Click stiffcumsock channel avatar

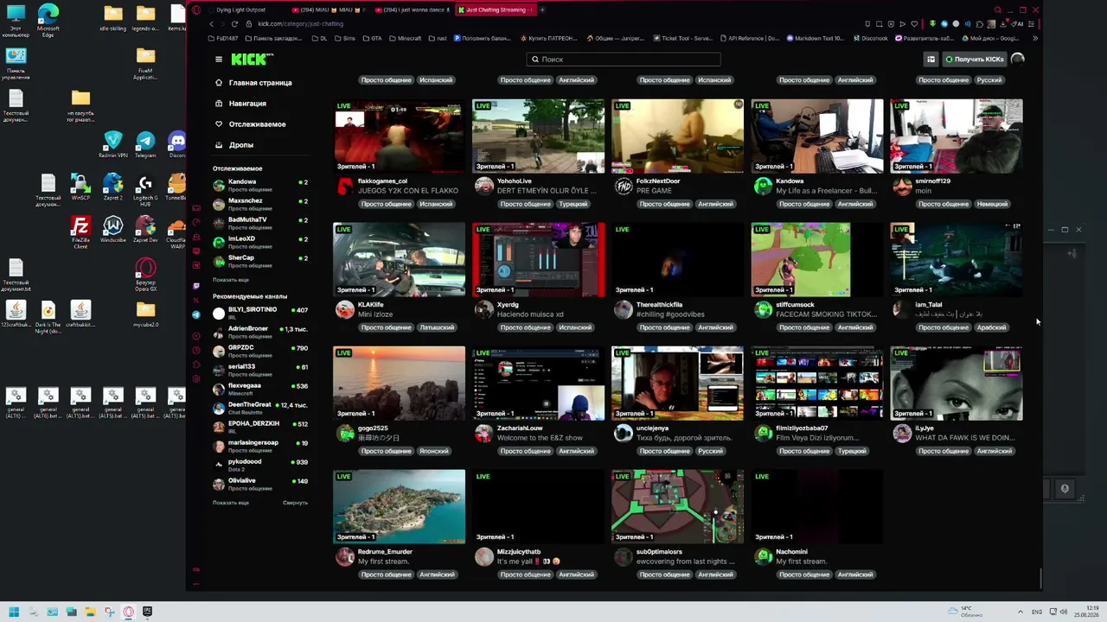pyautogui.click(x=763, y=310)
